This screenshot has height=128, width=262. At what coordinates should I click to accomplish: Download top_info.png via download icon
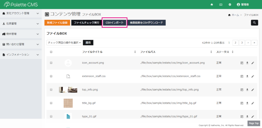247,90
